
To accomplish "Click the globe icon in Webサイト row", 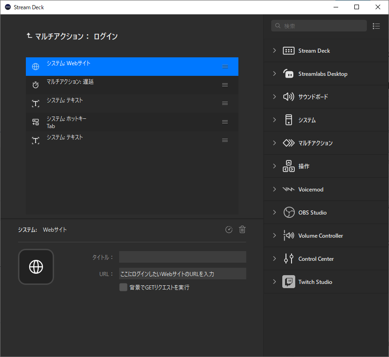I will [36, 67].
